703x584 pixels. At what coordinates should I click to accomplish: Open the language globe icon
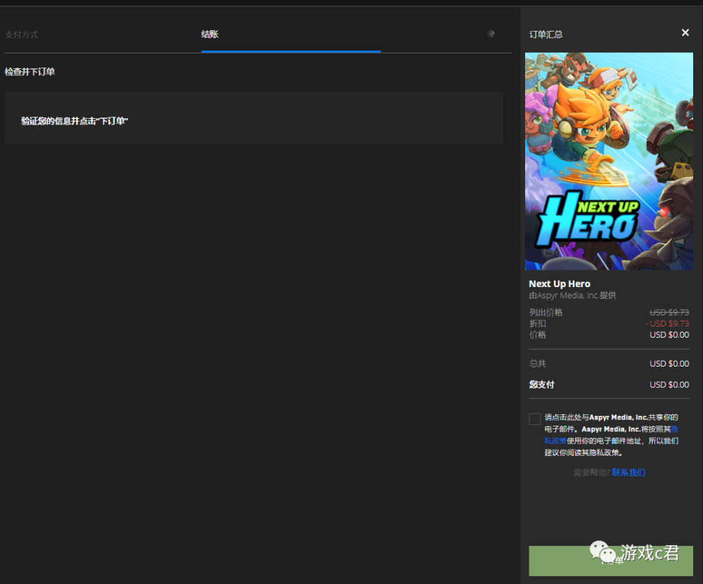pos(491,33)
